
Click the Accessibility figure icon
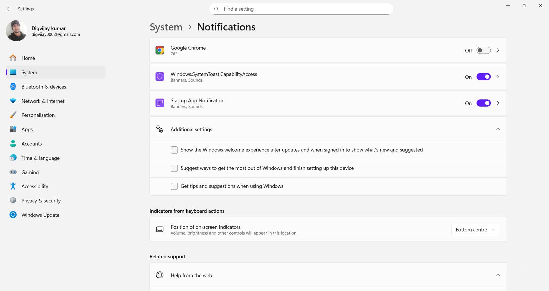[x=13, y=186]
